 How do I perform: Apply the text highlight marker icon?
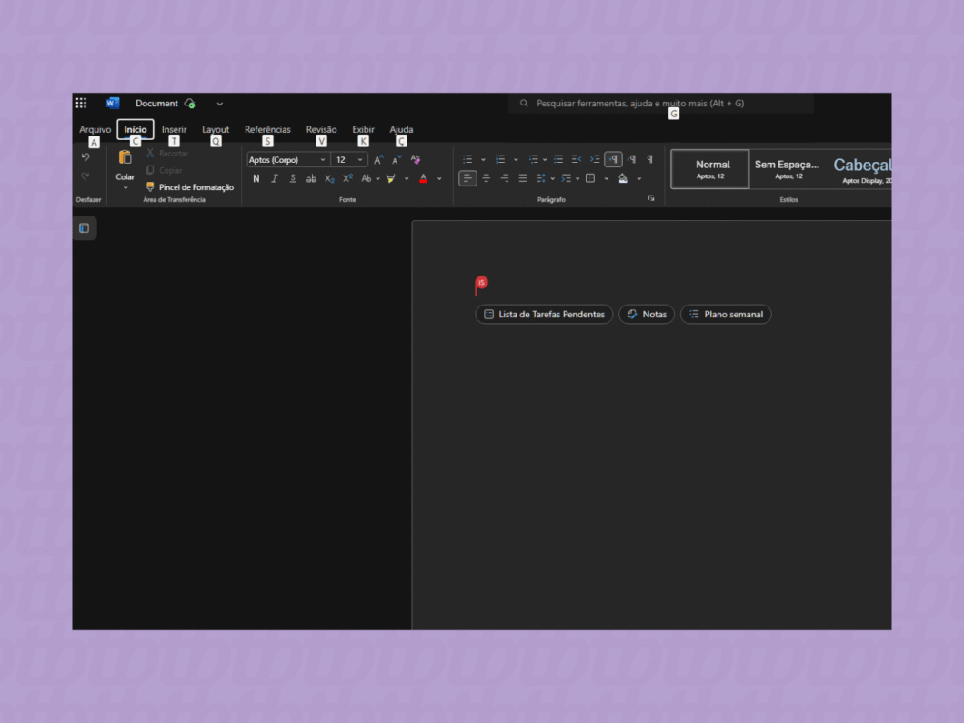[x=390, y=179]
